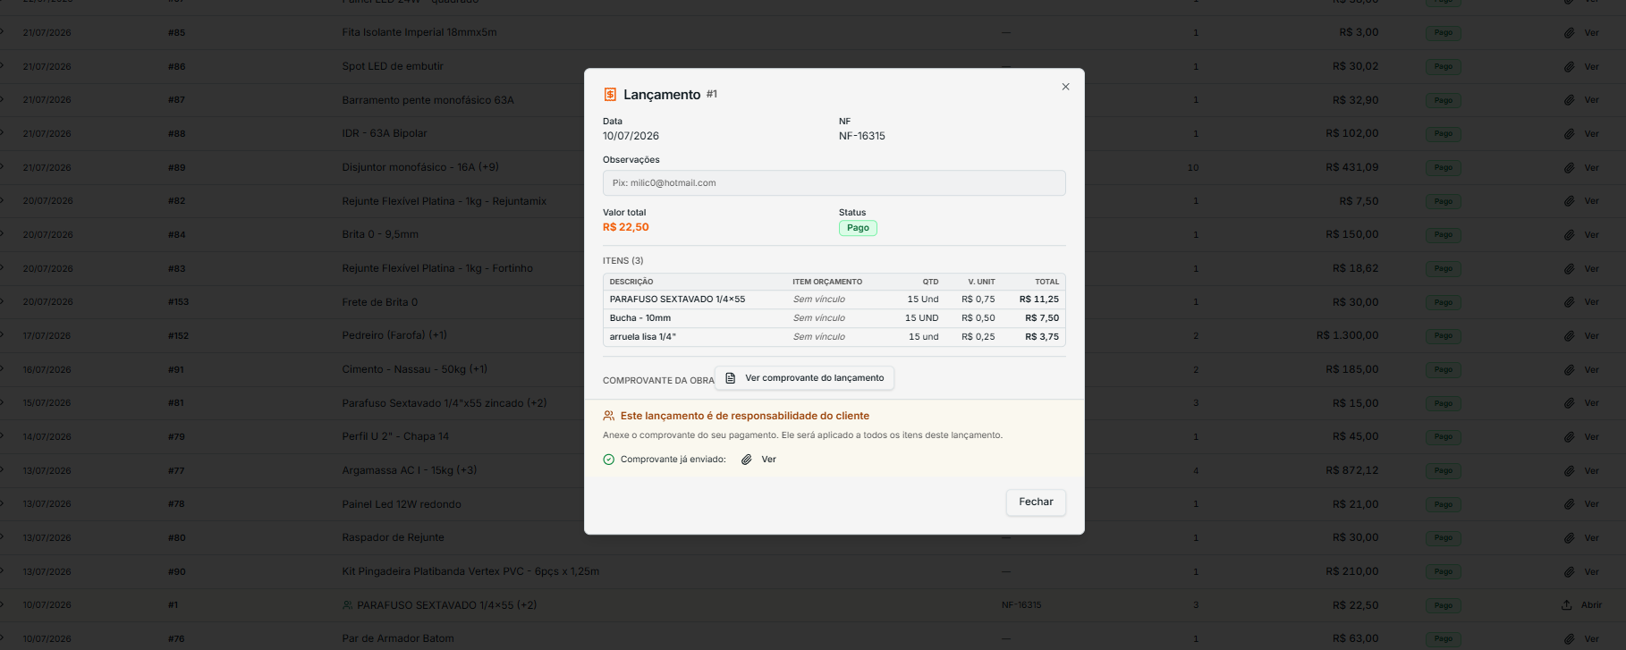This screenshot has width=1626, height=650.
Task: Click the Pago status badge in the dialog
Action: point(858,228)
